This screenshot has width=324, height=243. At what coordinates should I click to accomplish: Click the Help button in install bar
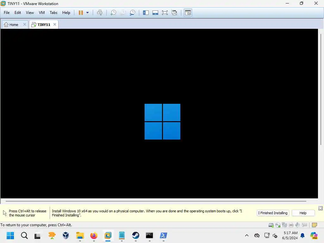[303, 213]
